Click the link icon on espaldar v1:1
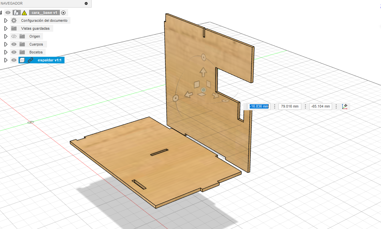381x229 pixels. [x=30, y=60]
